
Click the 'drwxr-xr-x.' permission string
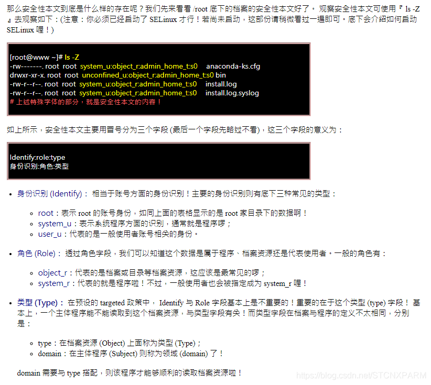[27, 75]
